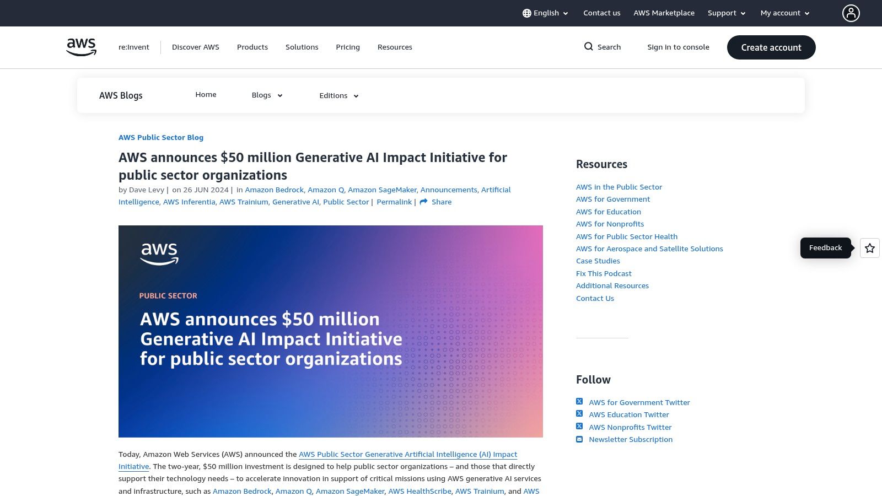Click the AWS logo

(x=80, y=47)
